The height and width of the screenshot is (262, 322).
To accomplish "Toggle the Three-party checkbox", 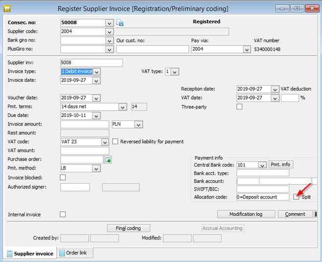I will point(239,107).
